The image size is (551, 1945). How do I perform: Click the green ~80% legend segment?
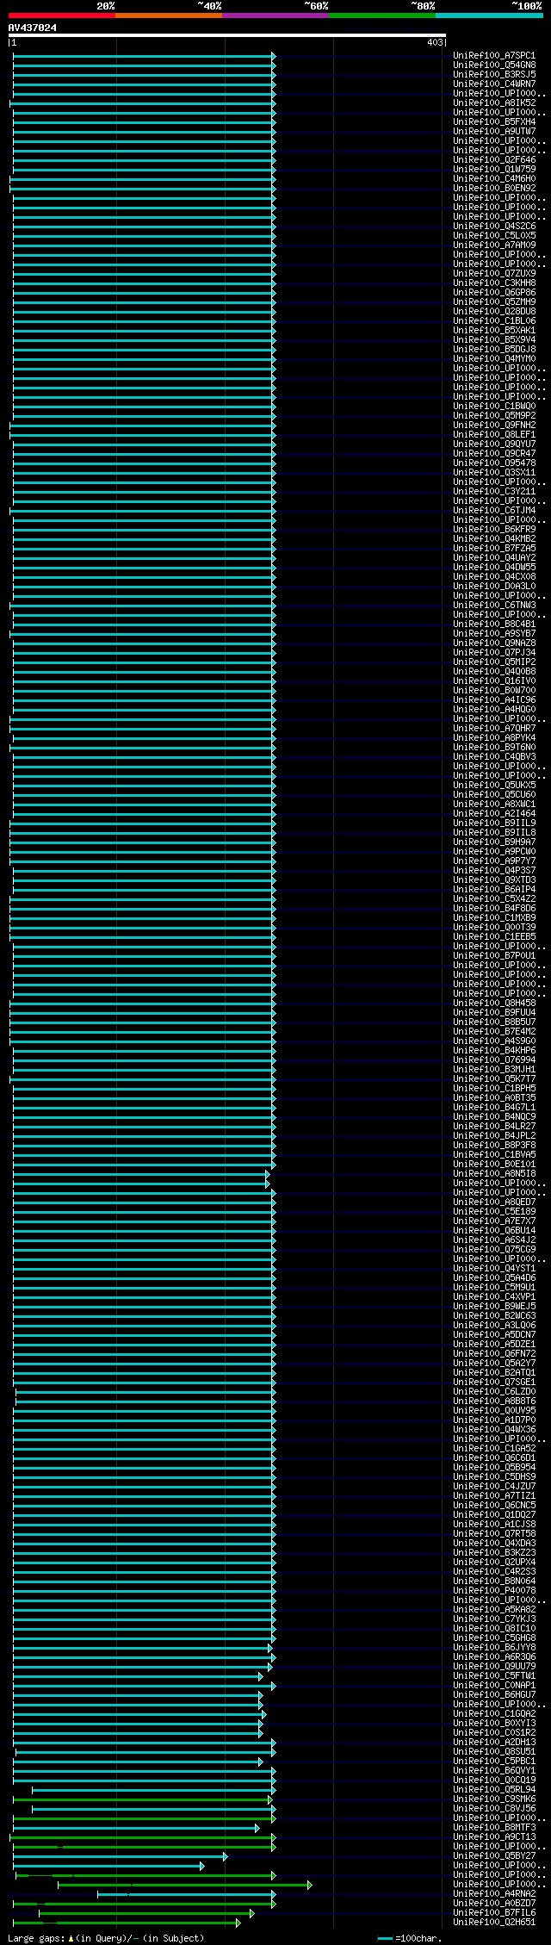(x=382, y=15)
